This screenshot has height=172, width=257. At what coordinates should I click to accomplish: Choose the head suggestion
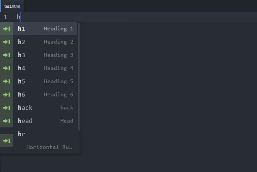pos(39,121)
